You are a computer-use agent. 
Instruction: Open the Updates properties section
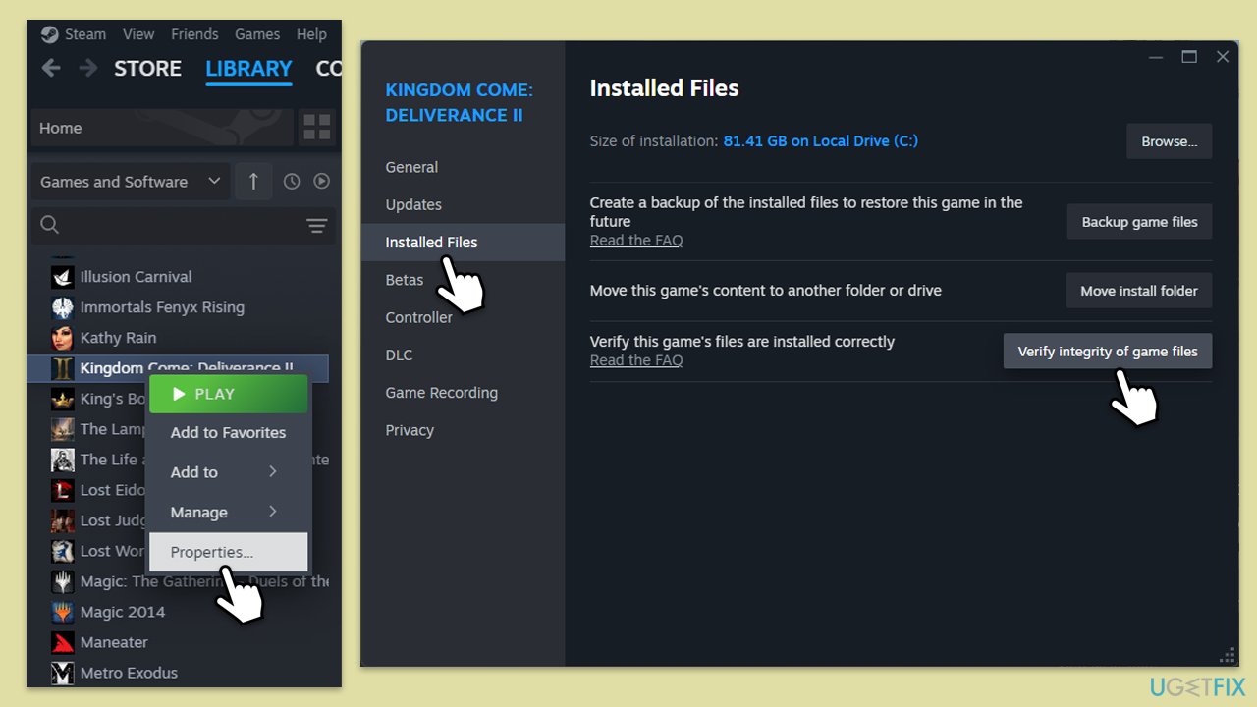point(413,204)
